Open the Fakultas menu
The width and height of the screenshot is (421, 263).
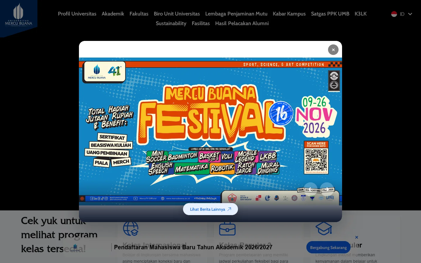139,14
